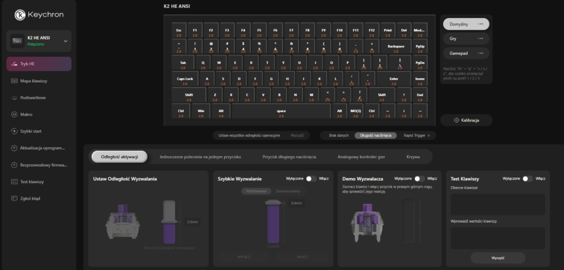Click the Podświetlenie lighting icon
The height and width of the screenshot is (270, 564).
click(14, 98)
